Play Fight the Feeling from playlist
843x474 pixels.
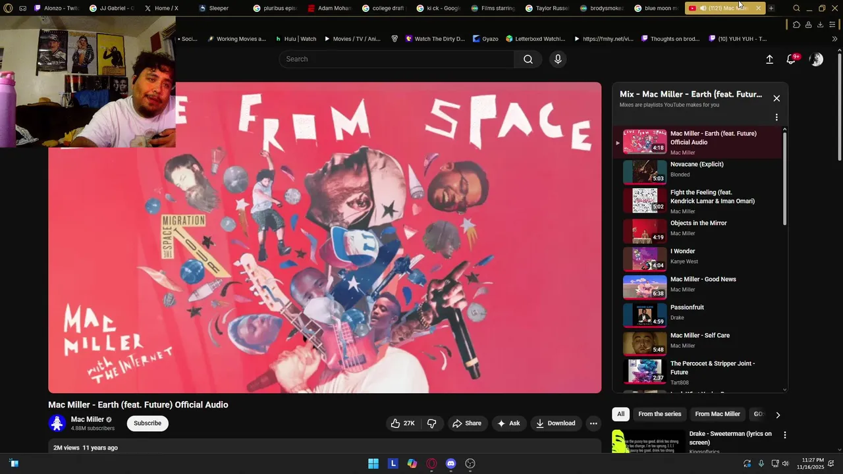[698, 201]
